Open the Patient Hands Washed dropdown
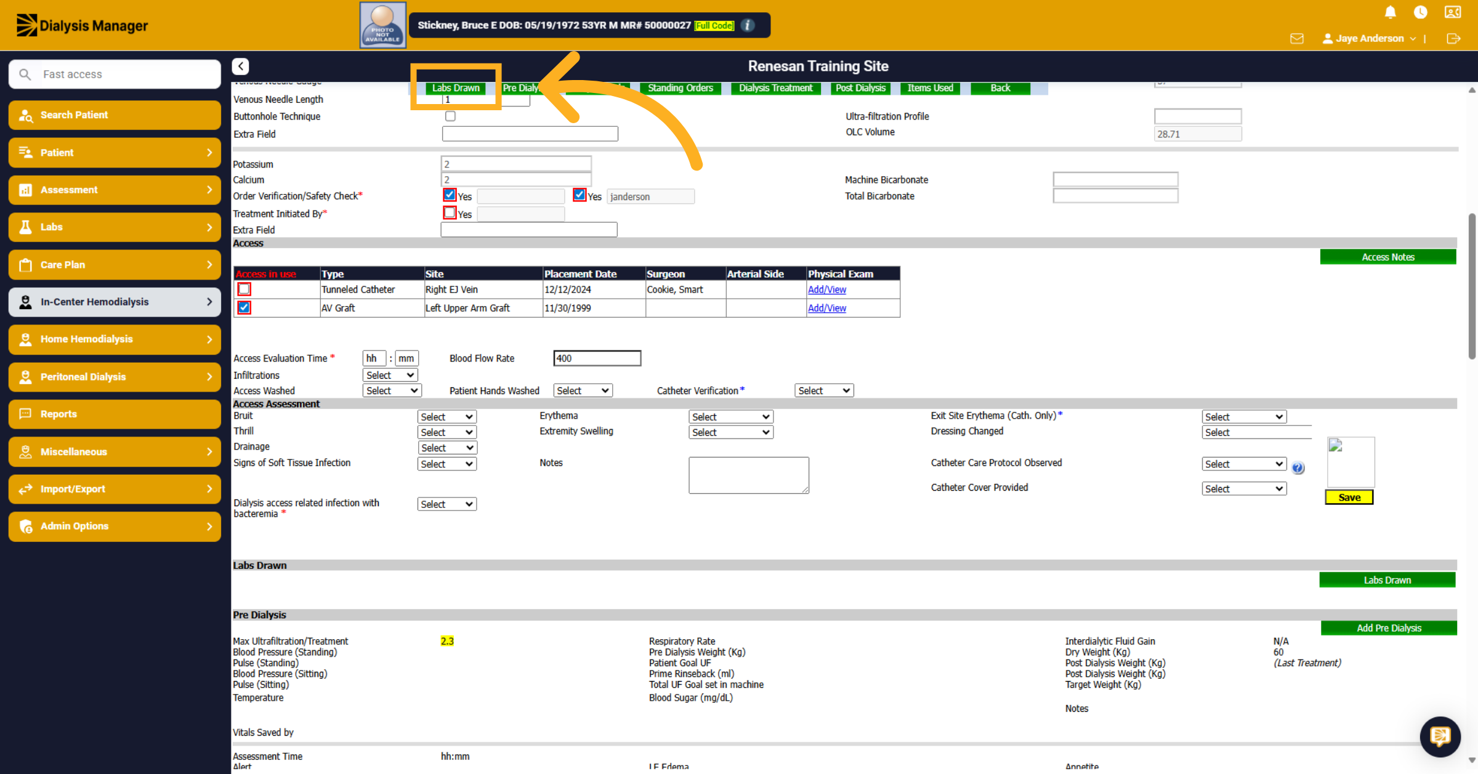 (583, 390)
